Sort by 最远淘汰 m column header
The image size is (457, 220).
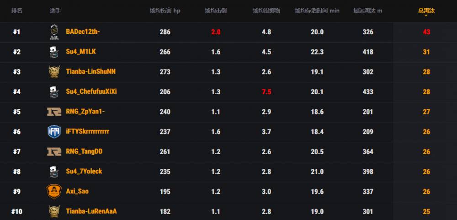coord(368,11)
